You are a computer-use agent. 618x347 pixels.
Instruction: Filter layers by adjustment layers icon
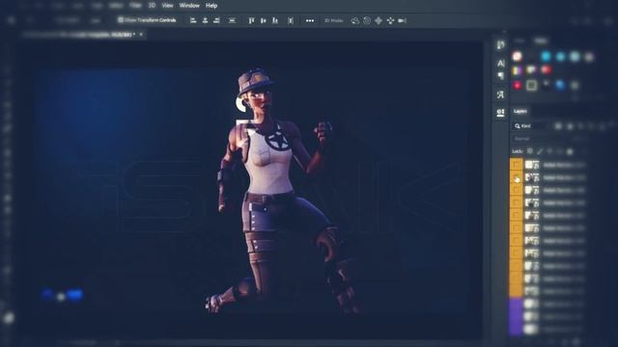coord(570,126)
